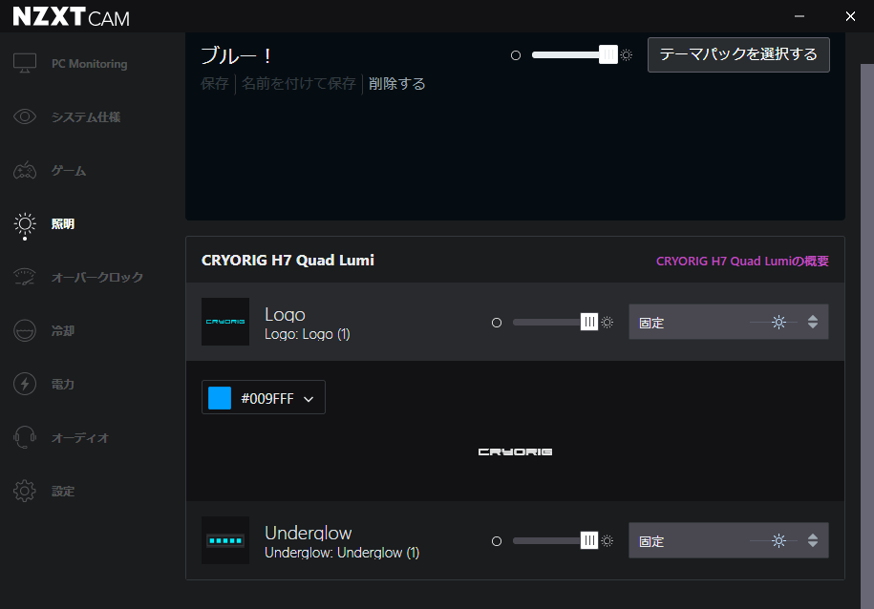Open the PC Monitoring section
This screenshot has height=609, width=874.
(x=89, y=64)
